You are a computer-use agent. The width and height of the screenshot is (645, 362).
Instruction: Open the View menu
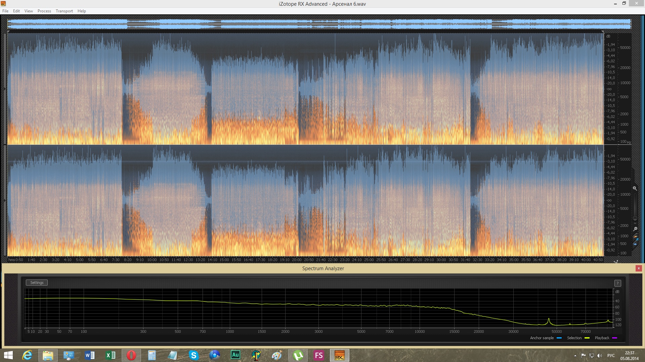(29, 11)
